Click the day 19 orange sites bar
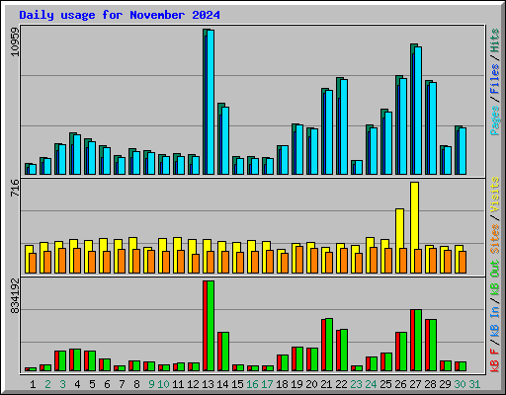Screen dimensions: 506x395 tap(299, 260)
